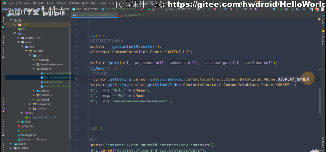
Task: Toggle the 1: Project tool window
Action: (3, 21)
